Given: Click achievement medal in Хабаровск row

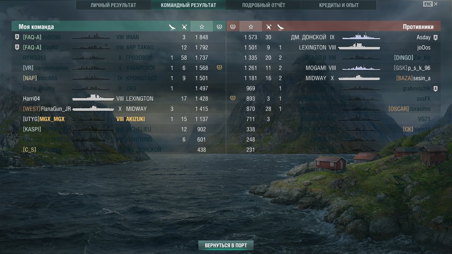Looking at the screenshot, I should click(x=219, y=67).
